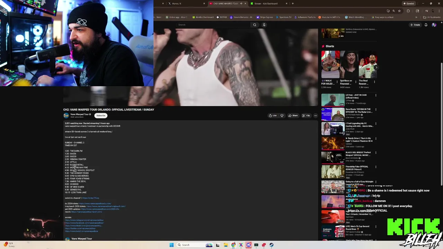Open the Chrome extensions puzzle icon
Image resolution: width=443 pixels, height=249 pixels.
408,11
